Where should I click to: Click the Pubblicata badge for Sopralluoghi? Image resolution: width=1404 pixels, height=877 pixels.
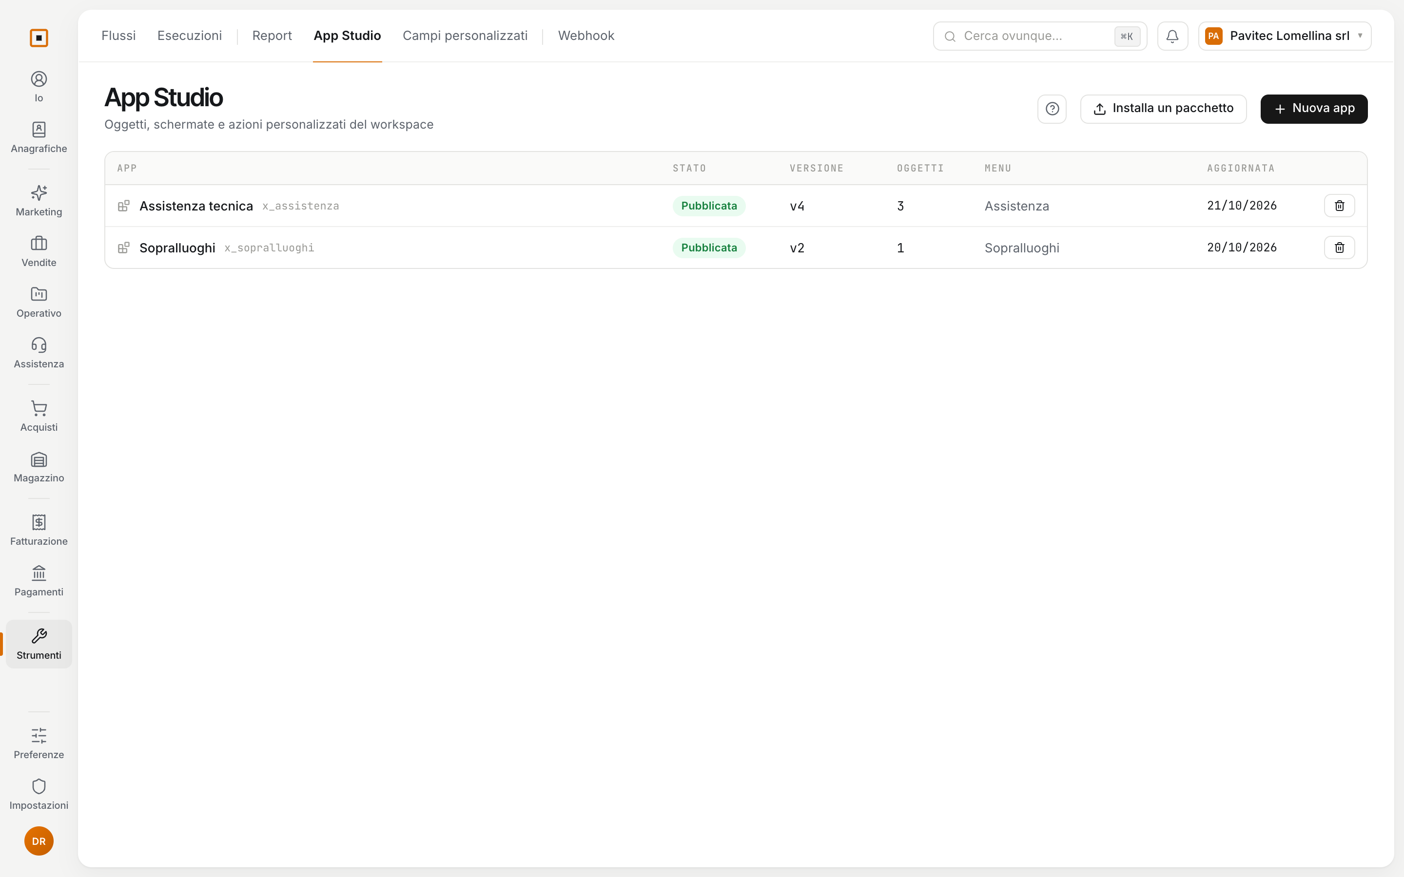click(709, 248)
